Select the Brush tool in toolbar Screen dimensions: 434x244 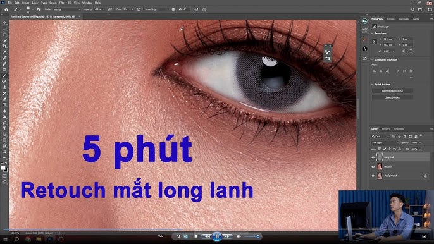click(4, 75)
